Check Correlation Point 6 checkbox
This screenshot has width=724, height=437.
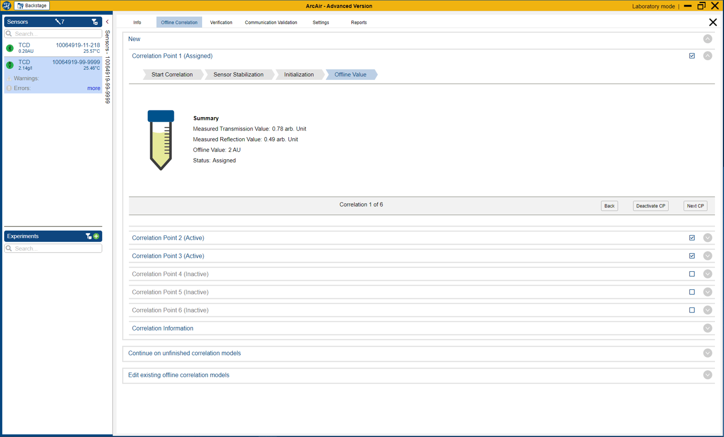692,310
